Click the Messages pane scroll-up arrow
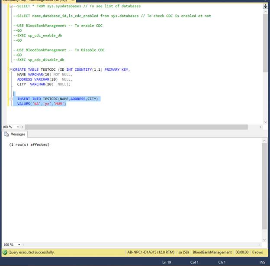This screenshot has height=266, width=270. 265,141
